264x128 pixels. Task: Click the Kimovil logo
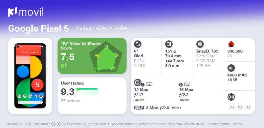(26, 12)
